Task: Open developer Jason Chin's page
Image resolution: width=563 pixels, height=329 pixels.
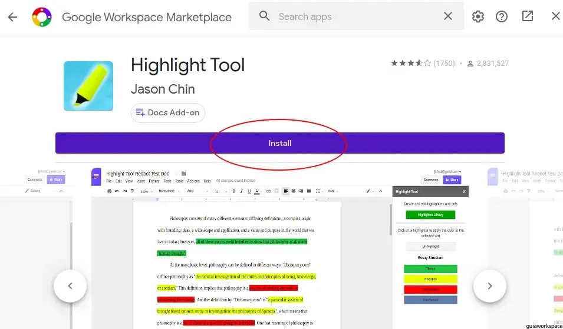Action: click(163, 89)
